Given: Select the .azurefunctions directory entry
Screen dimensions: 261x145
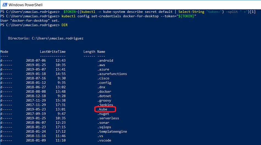Looking at the screenshot, I should (112, 74).
